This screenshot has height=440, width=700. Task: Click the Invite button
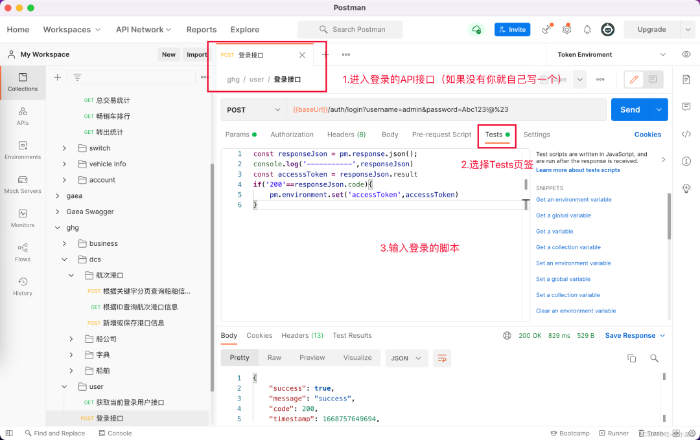click(x=512, y=29)
